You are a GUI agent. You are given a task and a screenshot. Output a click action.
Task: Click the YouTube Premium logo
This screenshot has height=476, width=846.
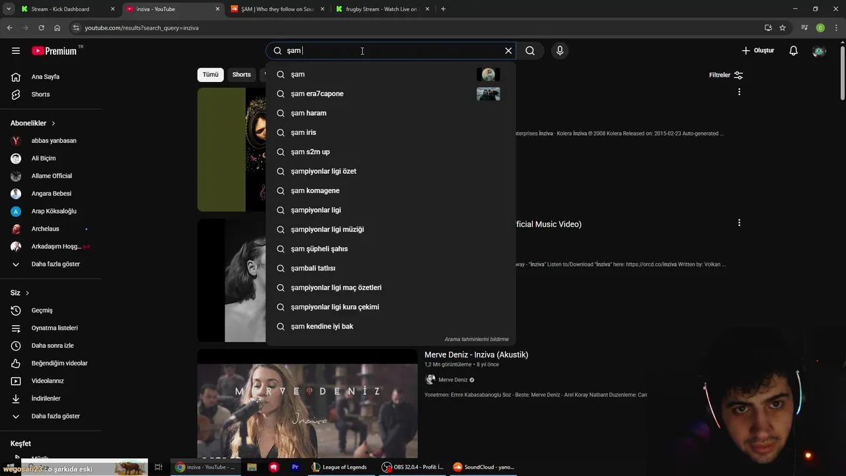[54, 51]
